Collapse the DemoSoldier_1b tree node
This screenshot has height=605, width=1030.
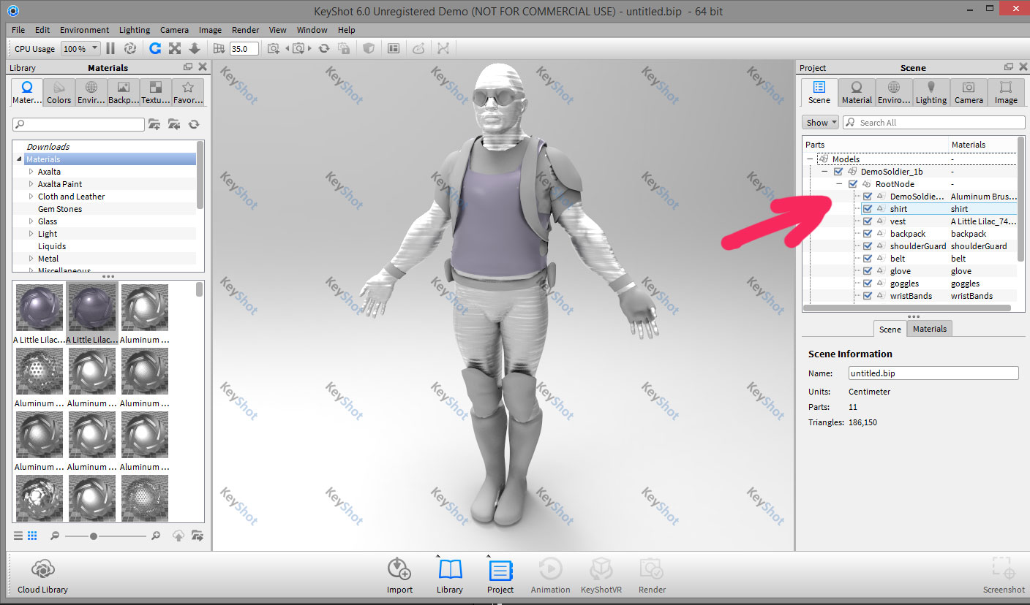(824, 172)
